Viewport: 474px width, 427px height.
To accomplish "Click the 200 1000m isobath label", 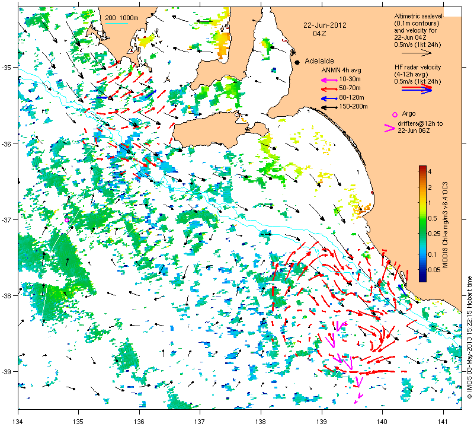I will (x=121, y=18).
